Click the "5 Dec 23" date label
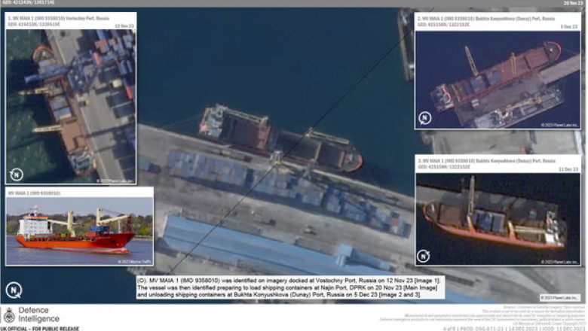The height and width of the screenshot is (331, 588). (x=569, y=26)
